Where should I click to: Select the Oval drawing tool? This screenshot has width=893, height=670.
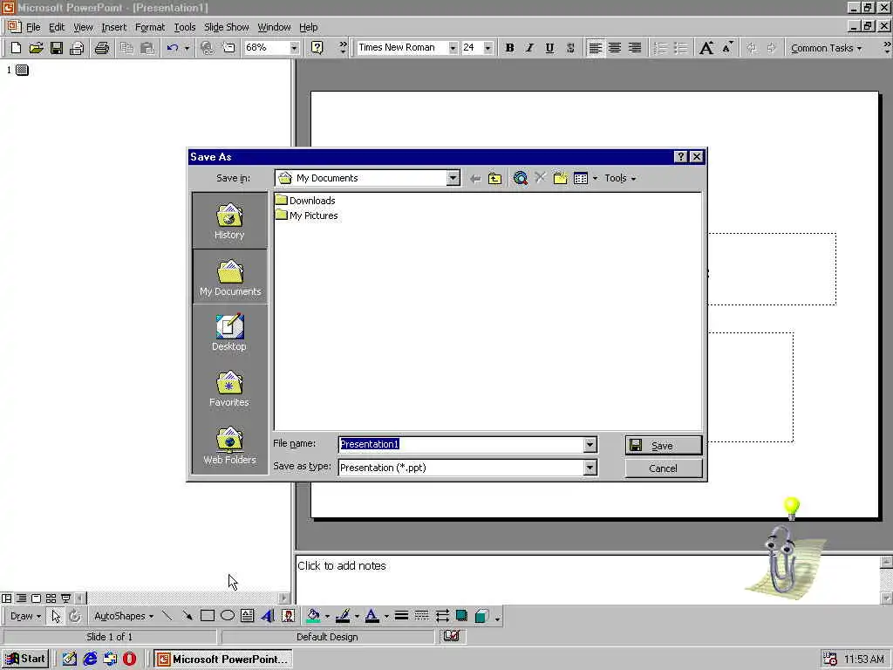click(x=228, y=616)
